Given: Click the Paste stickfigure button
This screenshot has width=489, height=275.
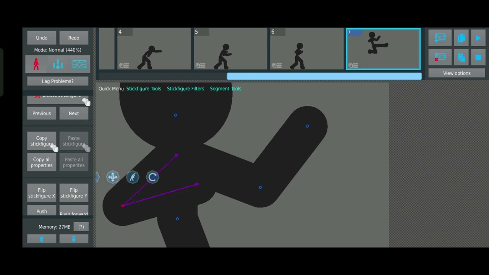Looking at the screenshot, I should tap(74, 141).
